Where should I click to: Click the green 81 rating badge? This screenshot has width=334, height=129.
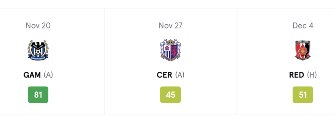(x=38, y=95)
